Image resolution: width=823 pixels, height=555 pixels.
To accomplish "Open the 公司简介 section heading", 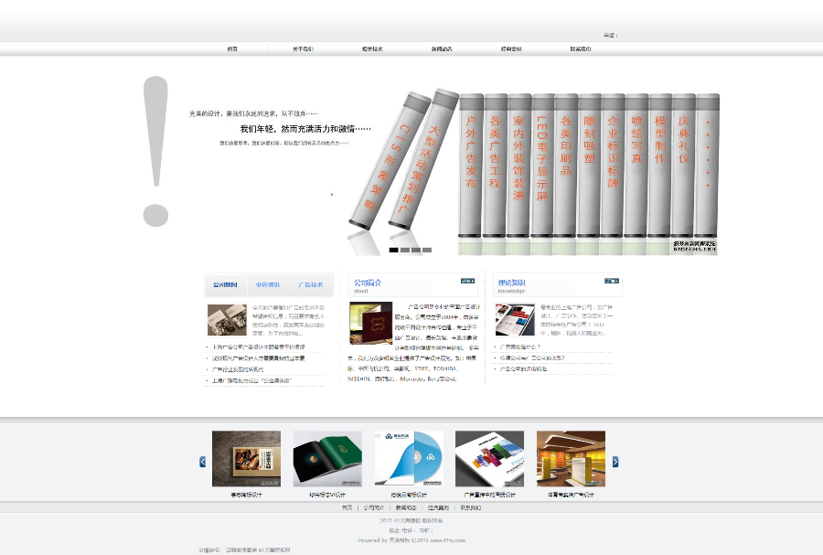I will click(368, 283).
